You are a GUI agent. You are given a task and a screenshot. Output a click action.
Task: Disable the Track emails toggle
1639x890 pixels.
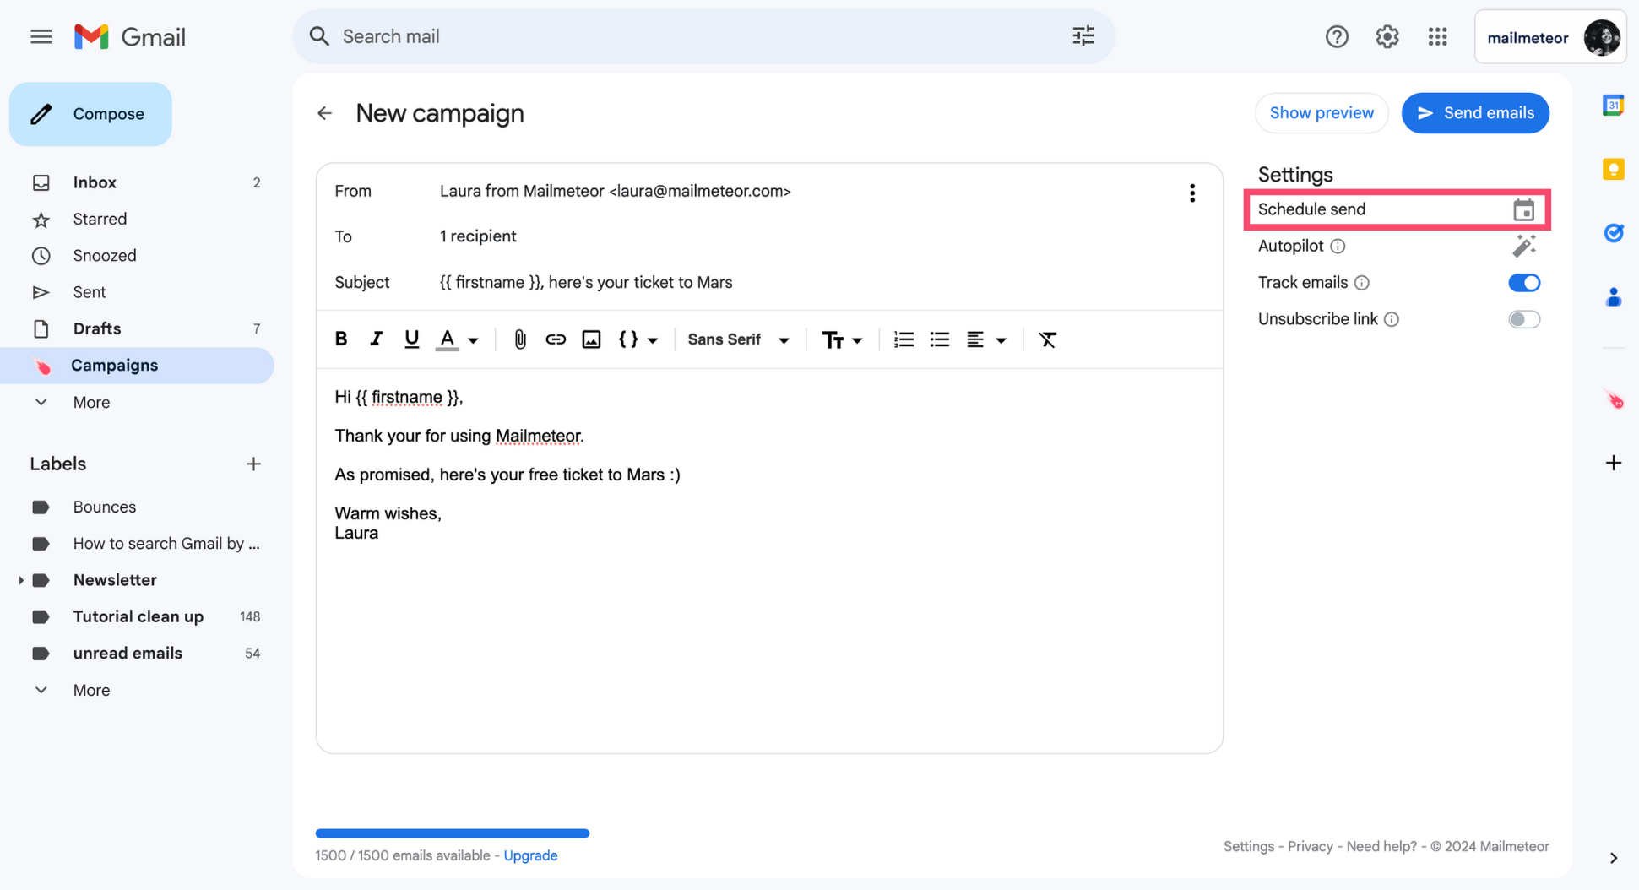1524,283
